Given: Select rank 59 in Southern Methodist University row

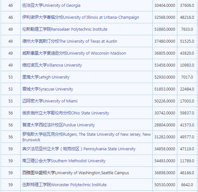Looking at the screenshot, I should coord(11,161).
